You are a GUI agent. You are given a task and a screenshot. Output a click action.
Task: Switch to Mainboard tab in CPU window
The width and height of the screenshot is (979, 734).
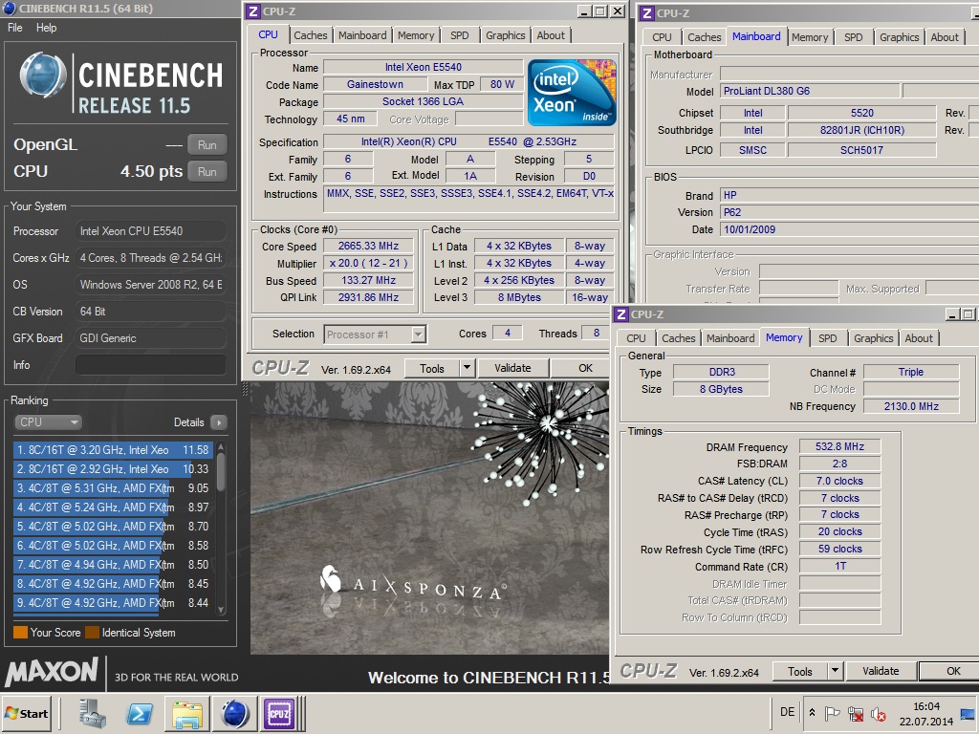[362, 35]
